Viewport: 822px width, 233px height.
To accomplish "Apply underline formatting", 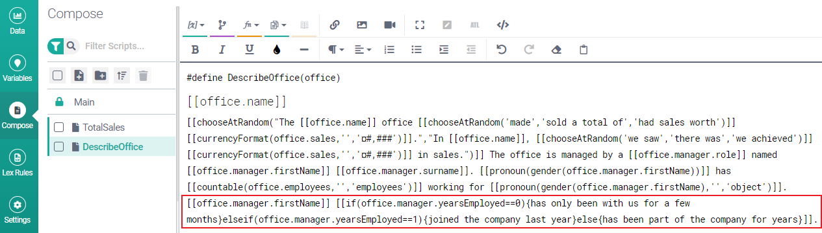I will (x=250, y=49).
